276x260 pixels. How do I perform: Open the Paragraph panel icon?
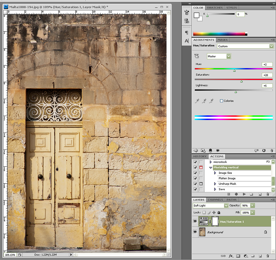point(187,32)
